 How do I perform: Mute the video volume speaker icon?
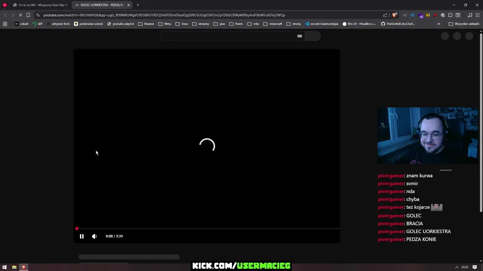94,236
